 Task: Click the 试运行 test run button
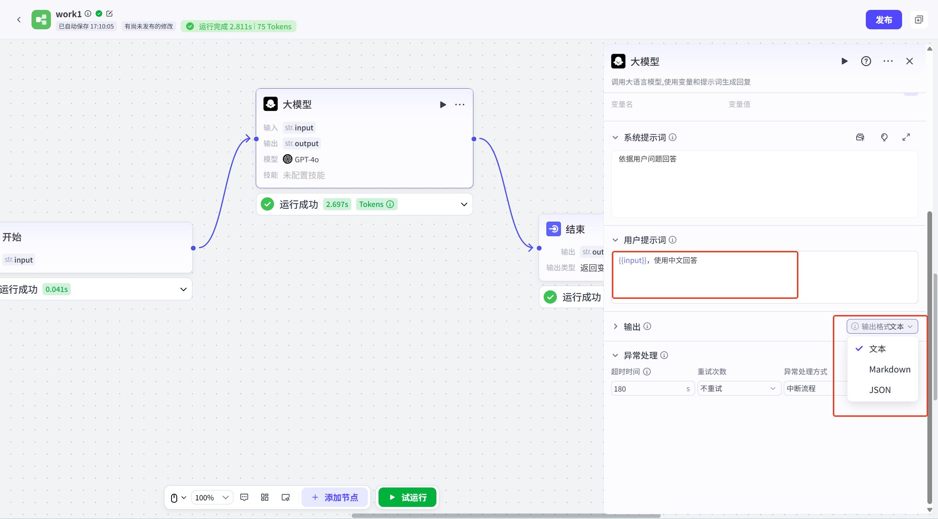point(407,497)
